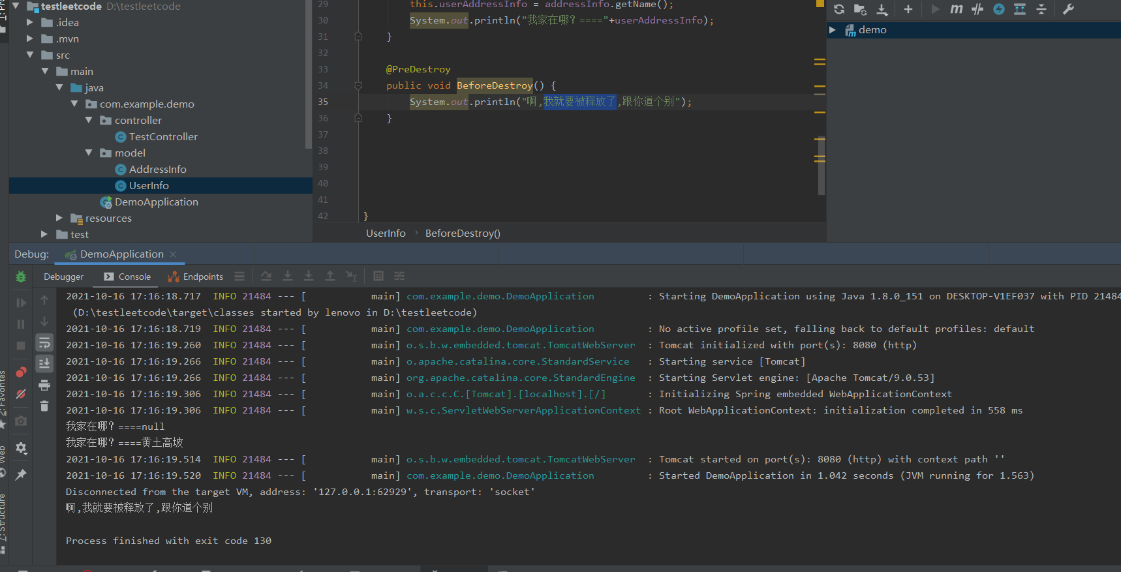
Task: Expand the test folder
Action: 44,234
